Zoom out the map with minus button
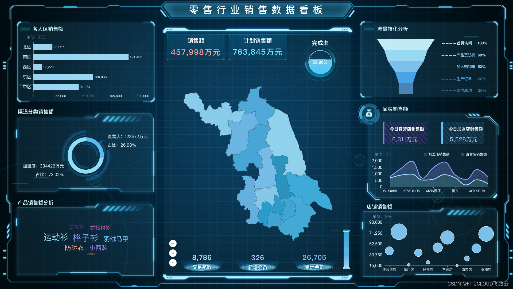513x289 pixels. 173,263
